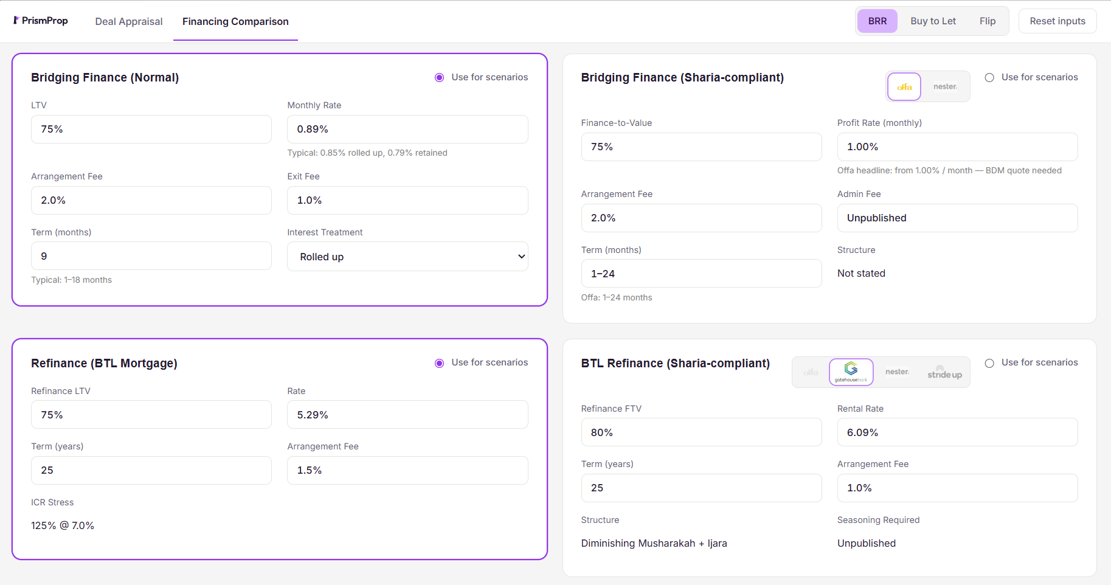Edit the Rate 5.29% field
Screen dimensions: 1111x585
point(407,415)
